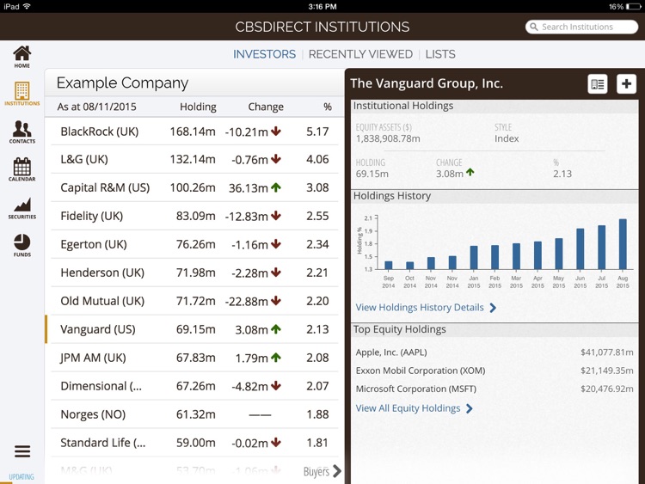645x484 pixels.
Task: Tap the As at 08/11/2015 date header
Action: (x=96, y=107)
